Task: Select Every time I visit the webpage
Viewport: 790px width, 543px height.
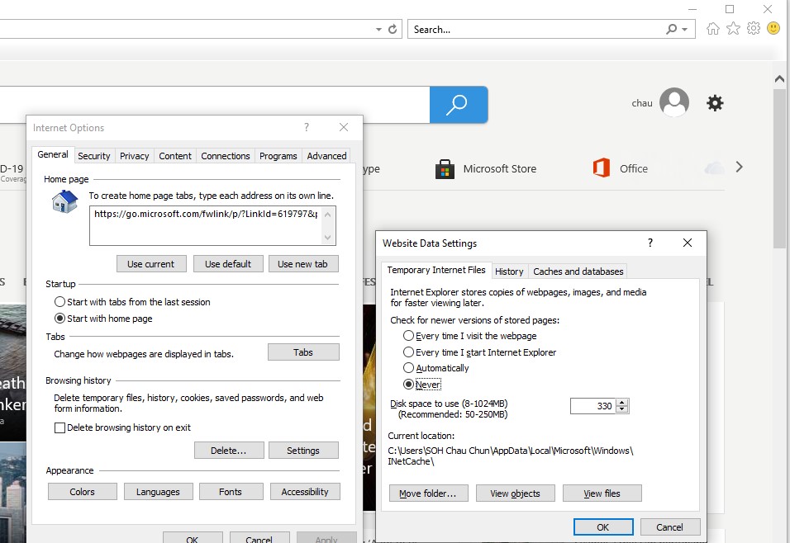Action: (408, 336)
